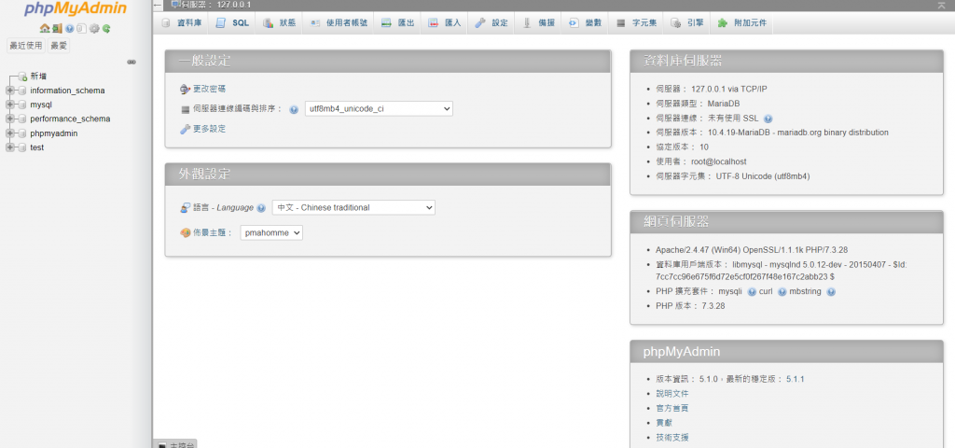Image resolution: width=955 pixels, height=448 pixels.
Task: Click the Home icon in navigation panel
Action: [45, 28]
